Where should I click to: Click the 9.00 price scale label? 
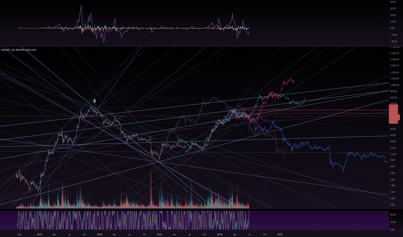point(393,160)
